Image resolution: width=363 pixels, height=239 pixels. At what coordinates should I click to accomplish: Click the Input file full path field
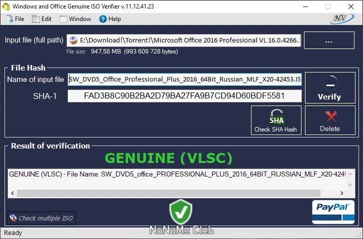(x=184, y=40)
